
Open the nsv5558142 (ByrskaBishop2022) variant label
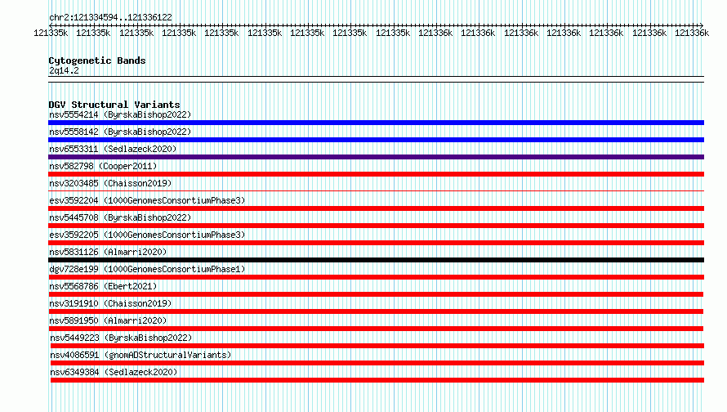(x=120, y=132)
